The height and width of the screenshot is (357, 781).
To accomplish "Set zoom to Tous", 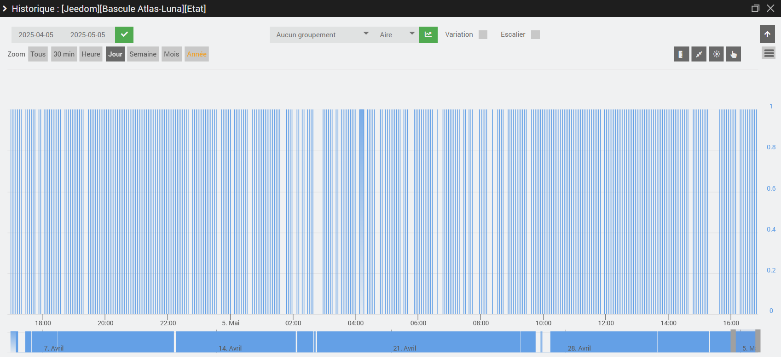I will click(x=38, y=54).
